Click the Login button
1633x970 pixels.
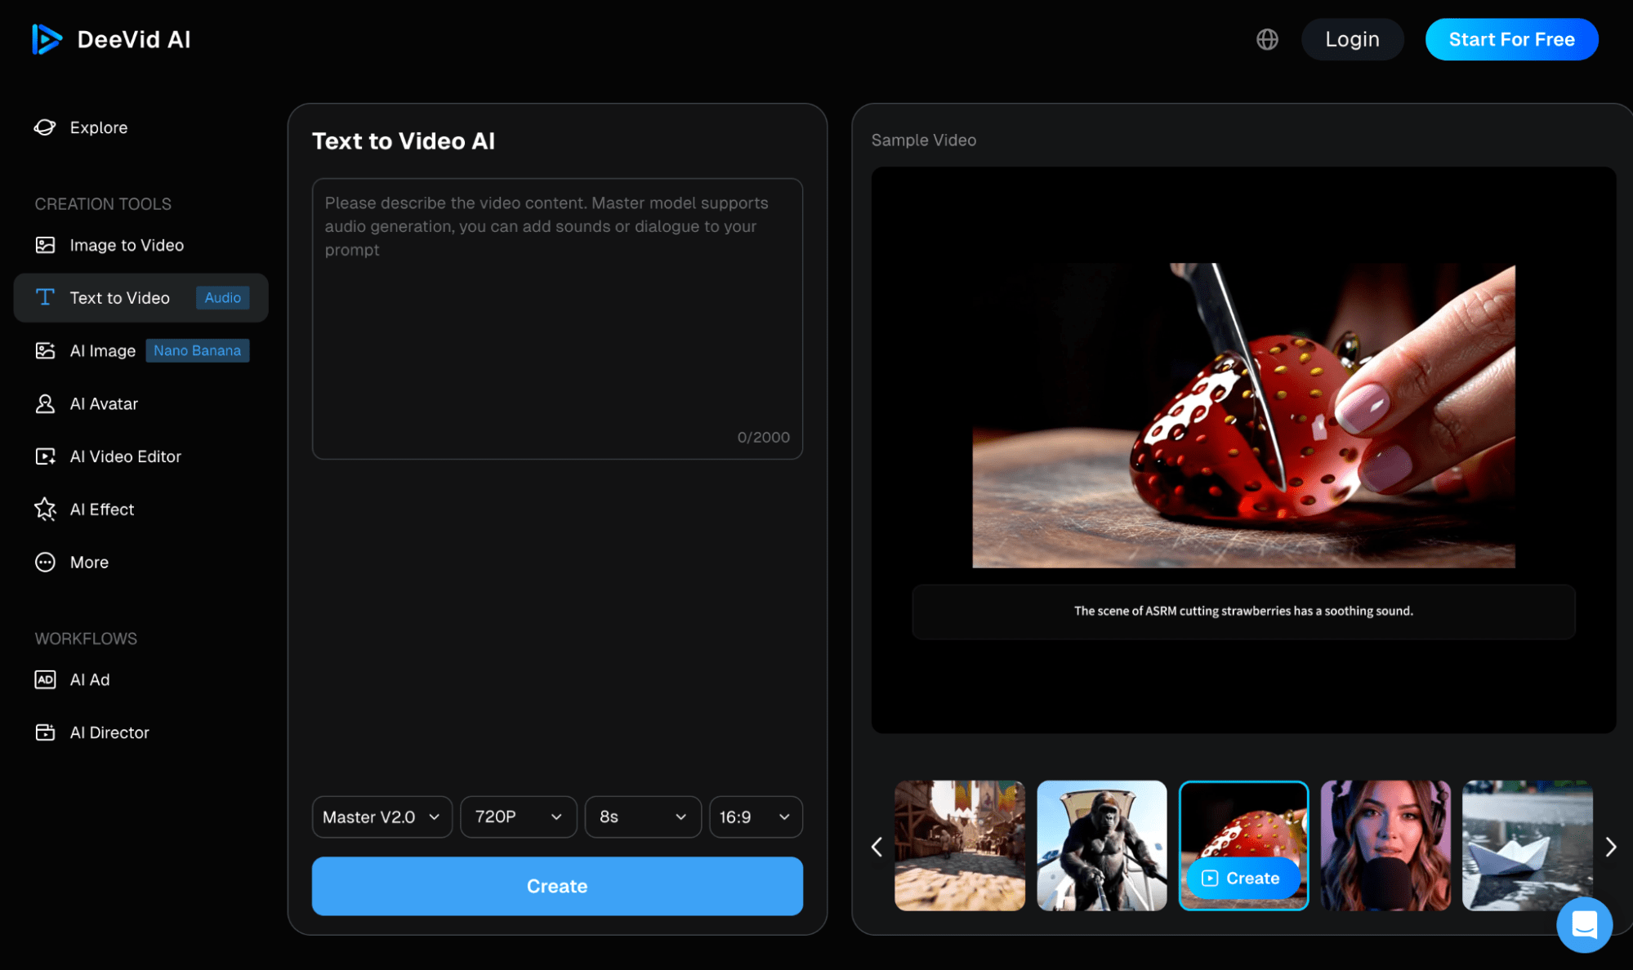tap(1352, 39)
